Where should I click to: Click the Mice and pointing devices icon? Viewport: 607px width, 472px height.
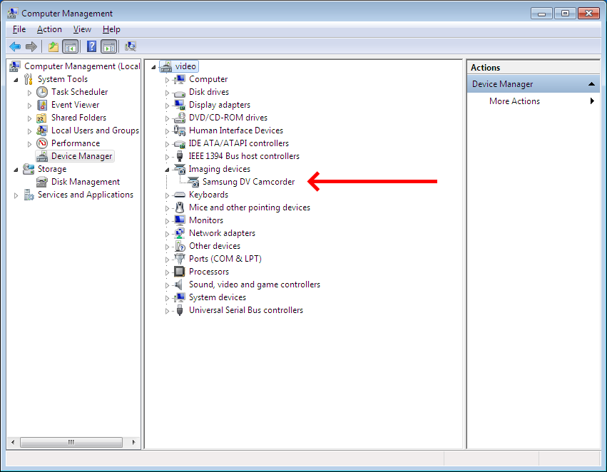(180, 207)
